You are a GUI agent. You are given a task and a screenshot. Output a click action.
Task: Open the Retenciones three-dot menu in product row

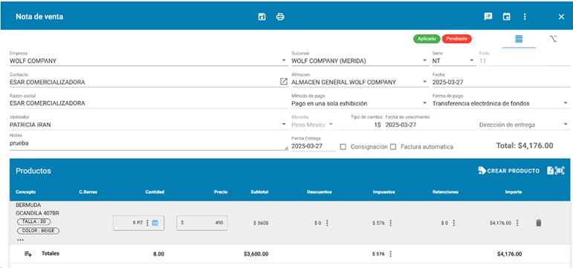[x=454, y=223]
